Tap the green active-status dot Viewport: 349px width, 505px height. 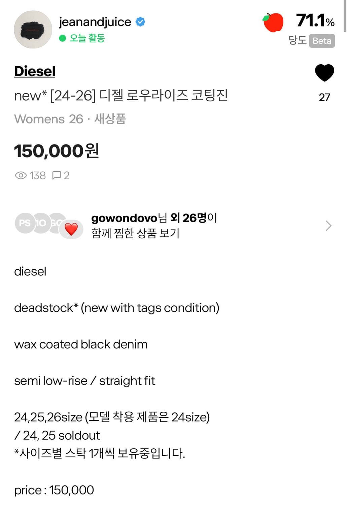click(x=62, y=38)
